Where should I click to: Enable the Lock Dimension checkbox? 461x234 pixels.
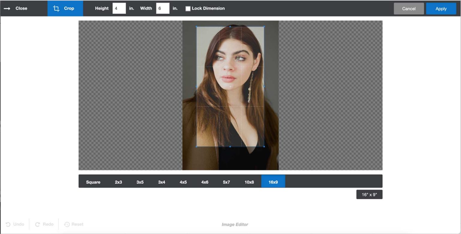pos(188,9)
